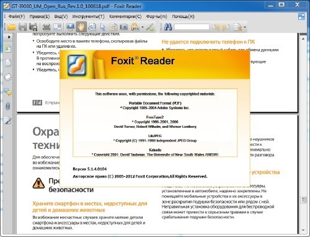Screen dimensions: 310x237
Task: Click the warning triangle icon in document
Action: [x=38, y=183]
